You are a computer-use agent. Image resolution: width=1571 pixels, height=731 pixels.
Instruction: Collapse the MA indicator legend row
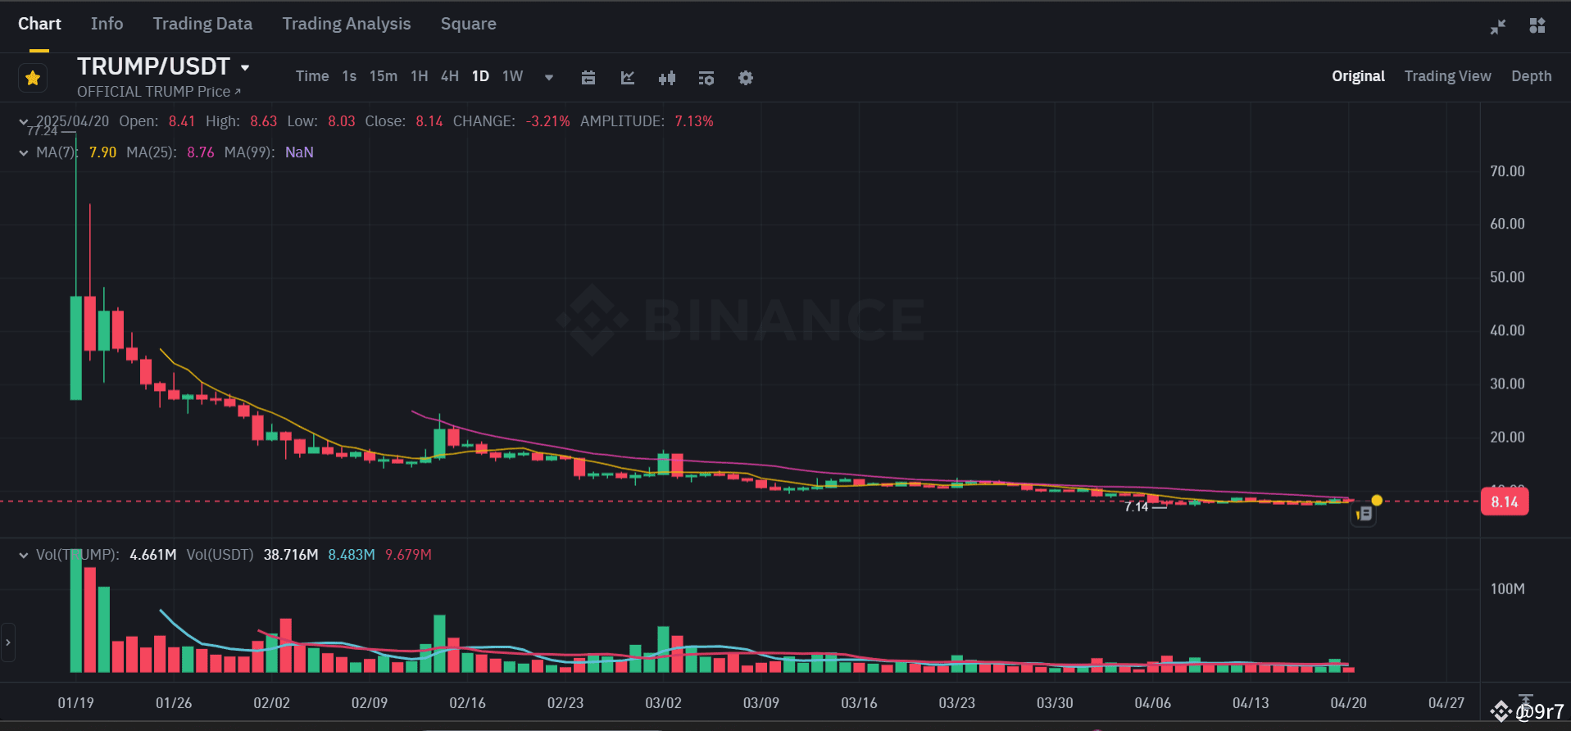(x=23, y=152)
